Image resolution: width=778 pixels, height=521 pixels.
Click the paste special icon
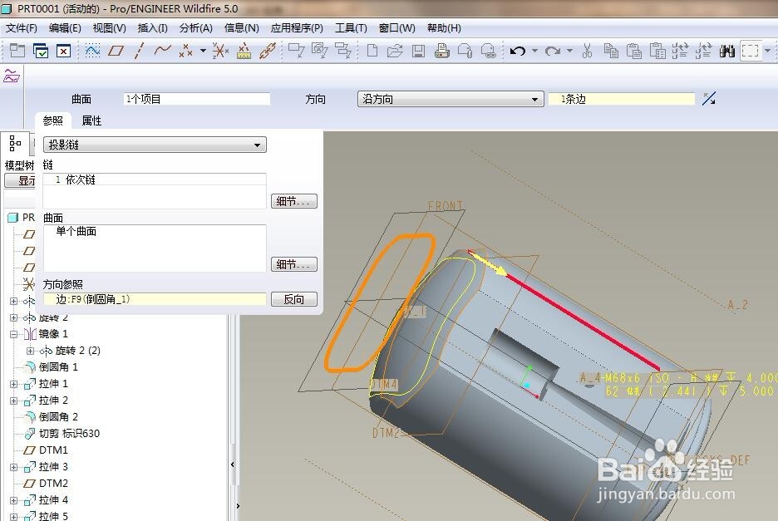[x=657, y=51]
